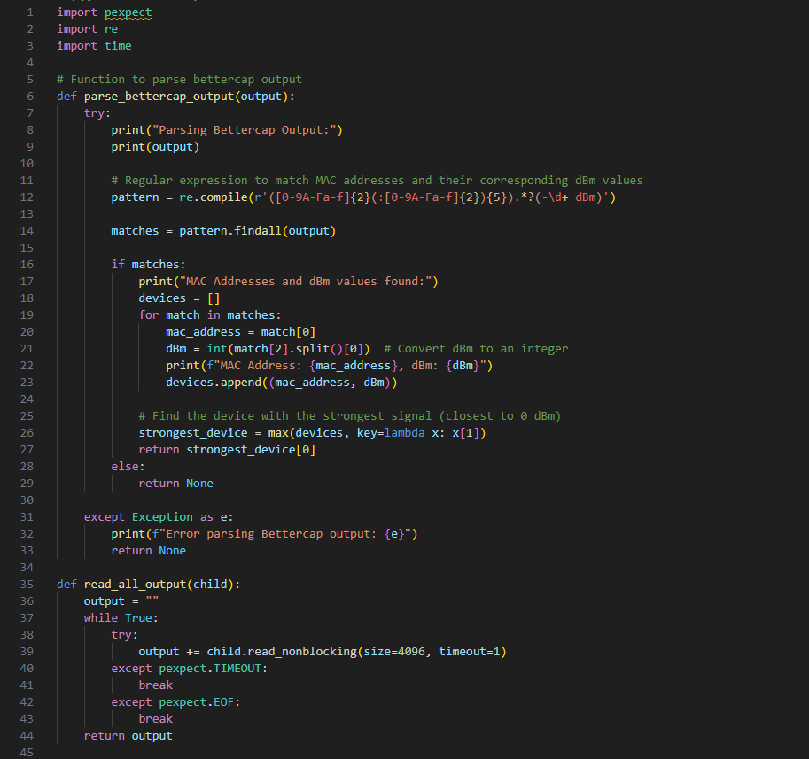Click 'return strongest_device[0]' on line 27
809x759 pixels.
click(x=227, y=450)
